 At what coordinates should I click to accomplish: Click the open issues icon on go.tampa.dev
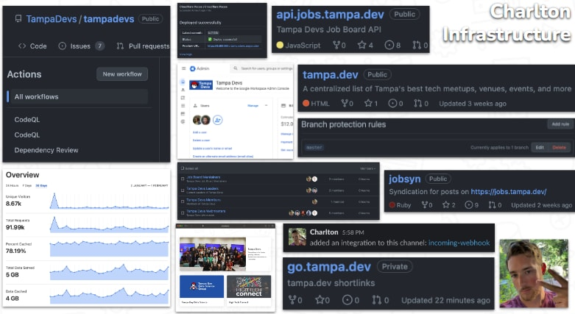click(346, 300)
